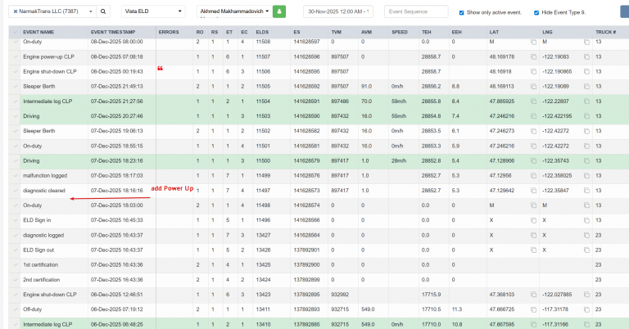This screenshot has width=629, height=329.
Task: Select the malfunction logged event name
Action: (45, 176)
